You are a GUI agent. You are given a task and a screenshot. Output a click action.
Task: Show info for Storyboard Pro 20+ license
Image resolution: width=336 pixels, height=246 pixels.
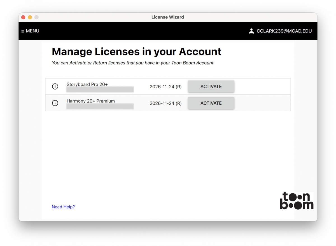coord(55,86)
